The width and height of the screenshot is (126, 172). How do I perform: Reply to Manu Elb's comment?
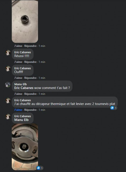point(30,94)
